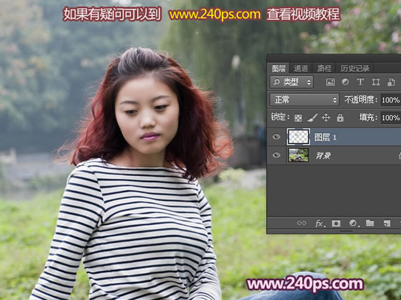Click the pixel layer filter icon
Screen dimensions: 401x300
(x=329, y=82)
